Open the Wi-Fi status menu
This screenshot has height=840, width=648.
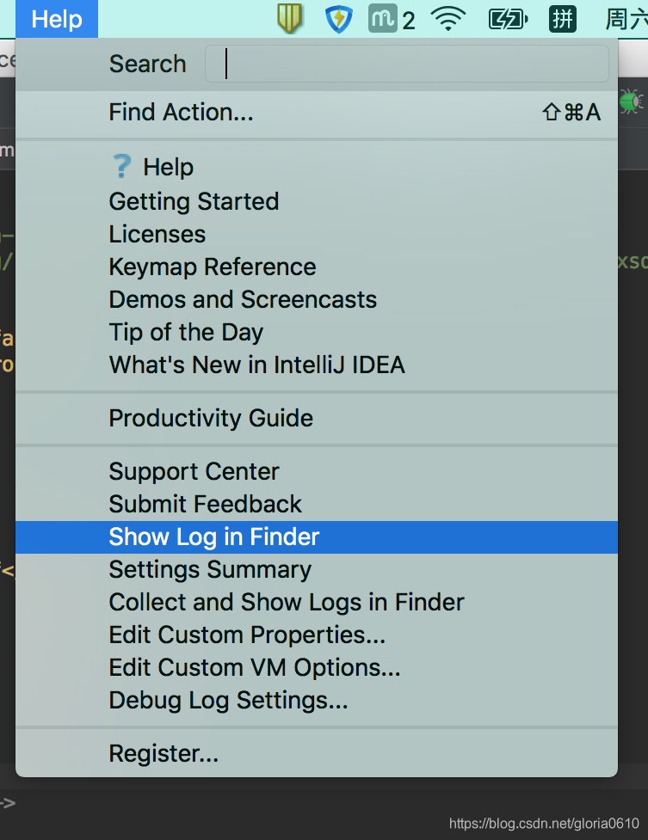pos(448,18)
